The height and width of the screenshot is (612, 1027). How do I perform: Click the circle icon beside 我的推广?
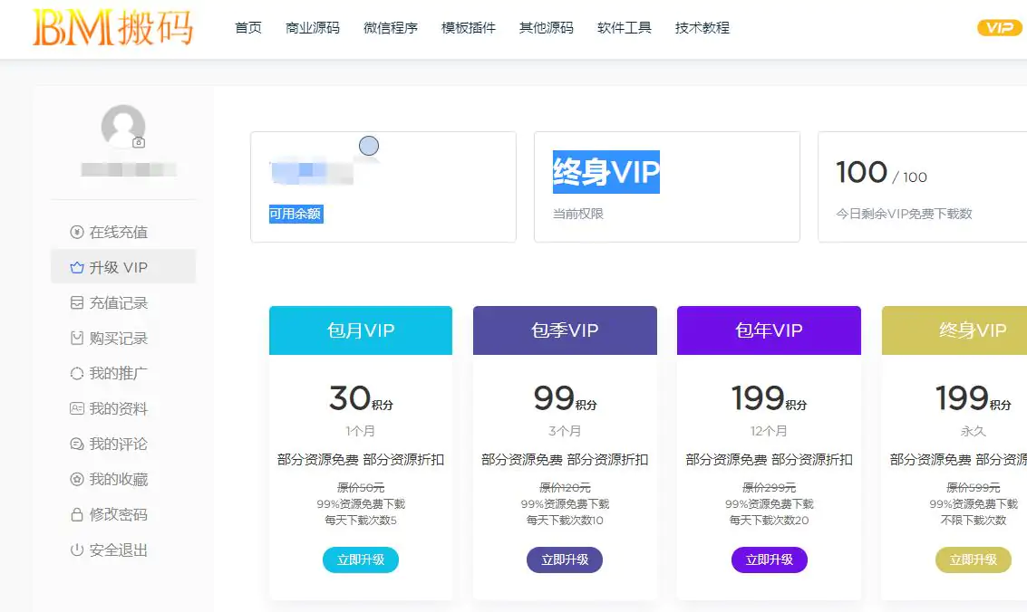point(77,373)
